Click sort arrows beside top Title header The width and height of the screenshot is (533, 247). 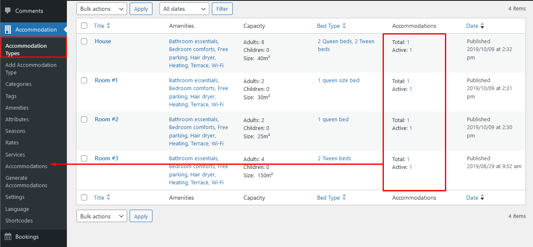point(108,26)
